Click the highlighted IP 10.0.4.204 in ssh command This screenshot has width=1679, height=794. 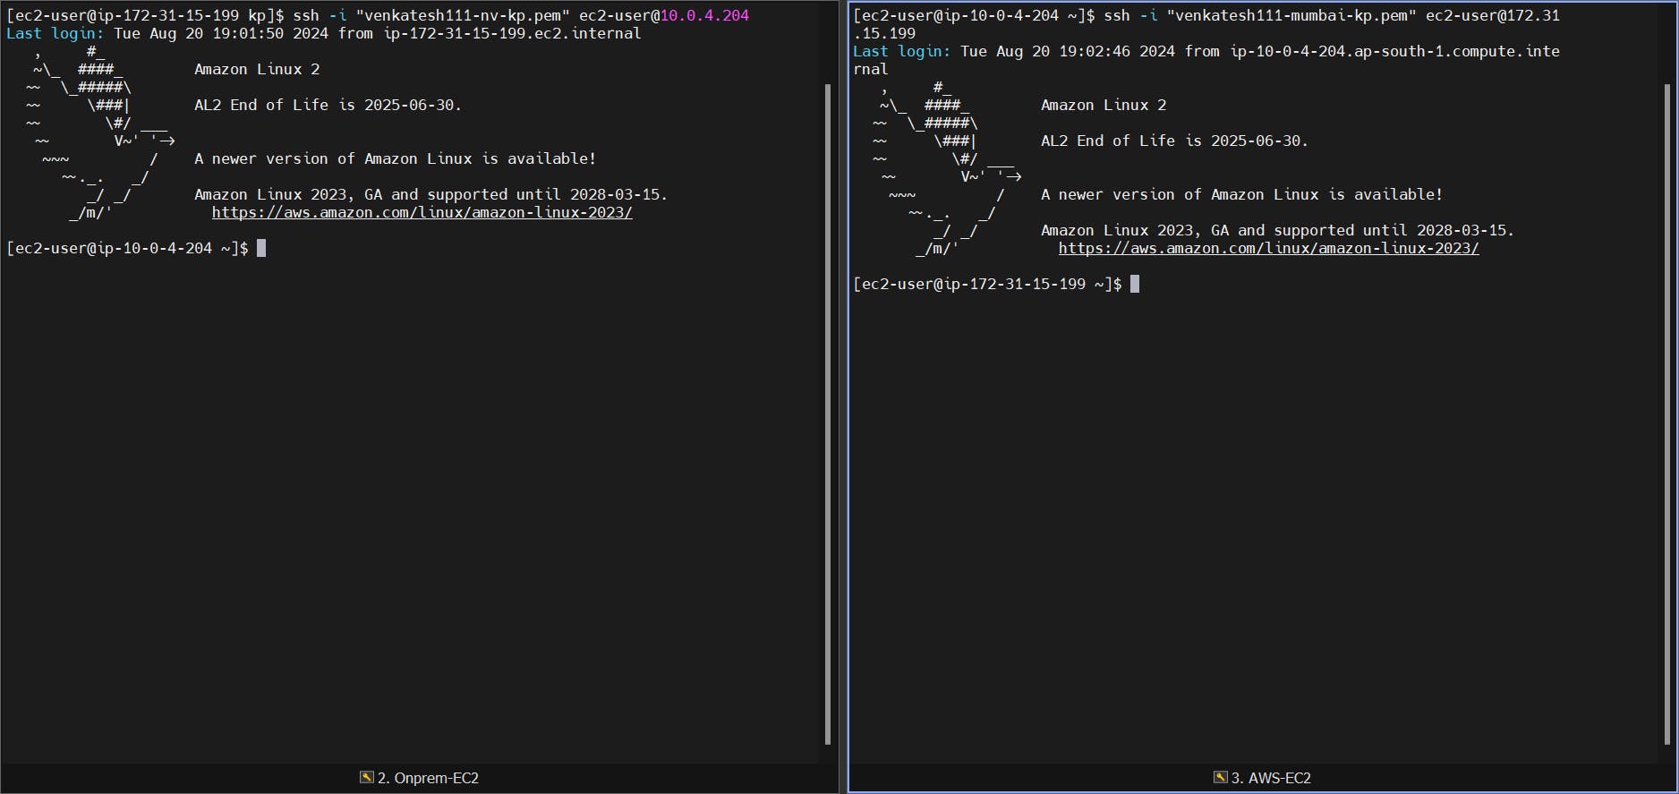(704, 15)
